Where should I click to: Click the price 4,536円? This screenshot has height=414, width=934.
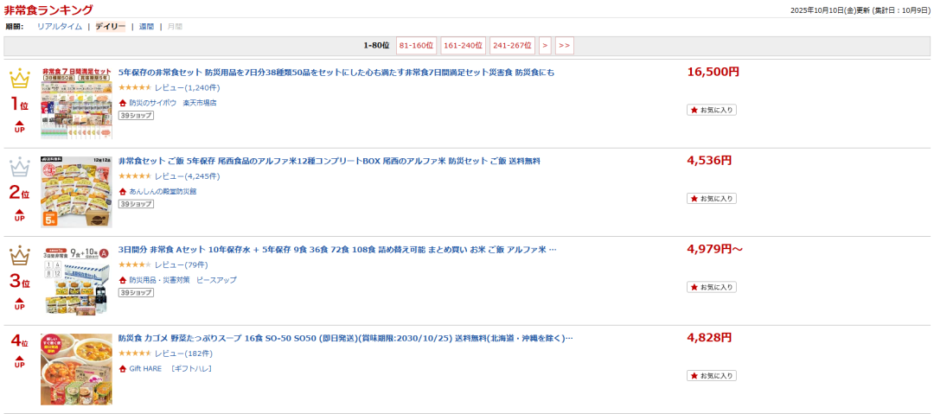(x=709, y=160)
